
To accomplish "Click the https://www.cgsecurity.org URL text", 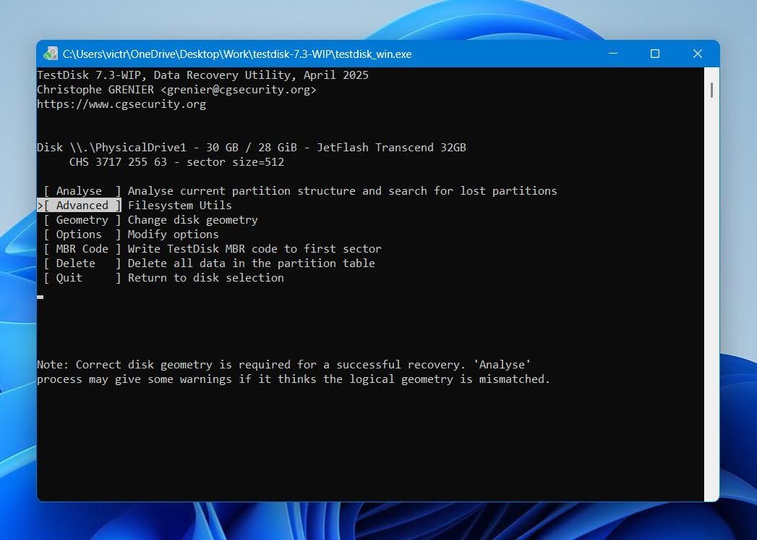I will pos(121,104).
